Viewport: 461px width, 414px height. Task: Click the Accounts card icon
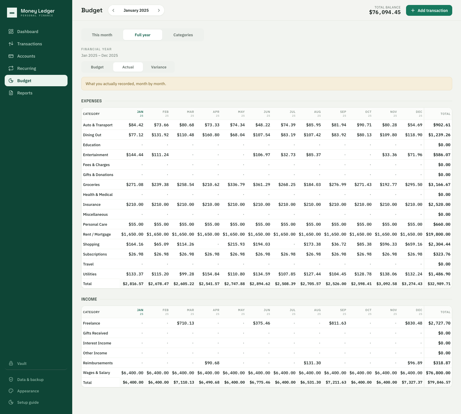click(x=11, y=56)
